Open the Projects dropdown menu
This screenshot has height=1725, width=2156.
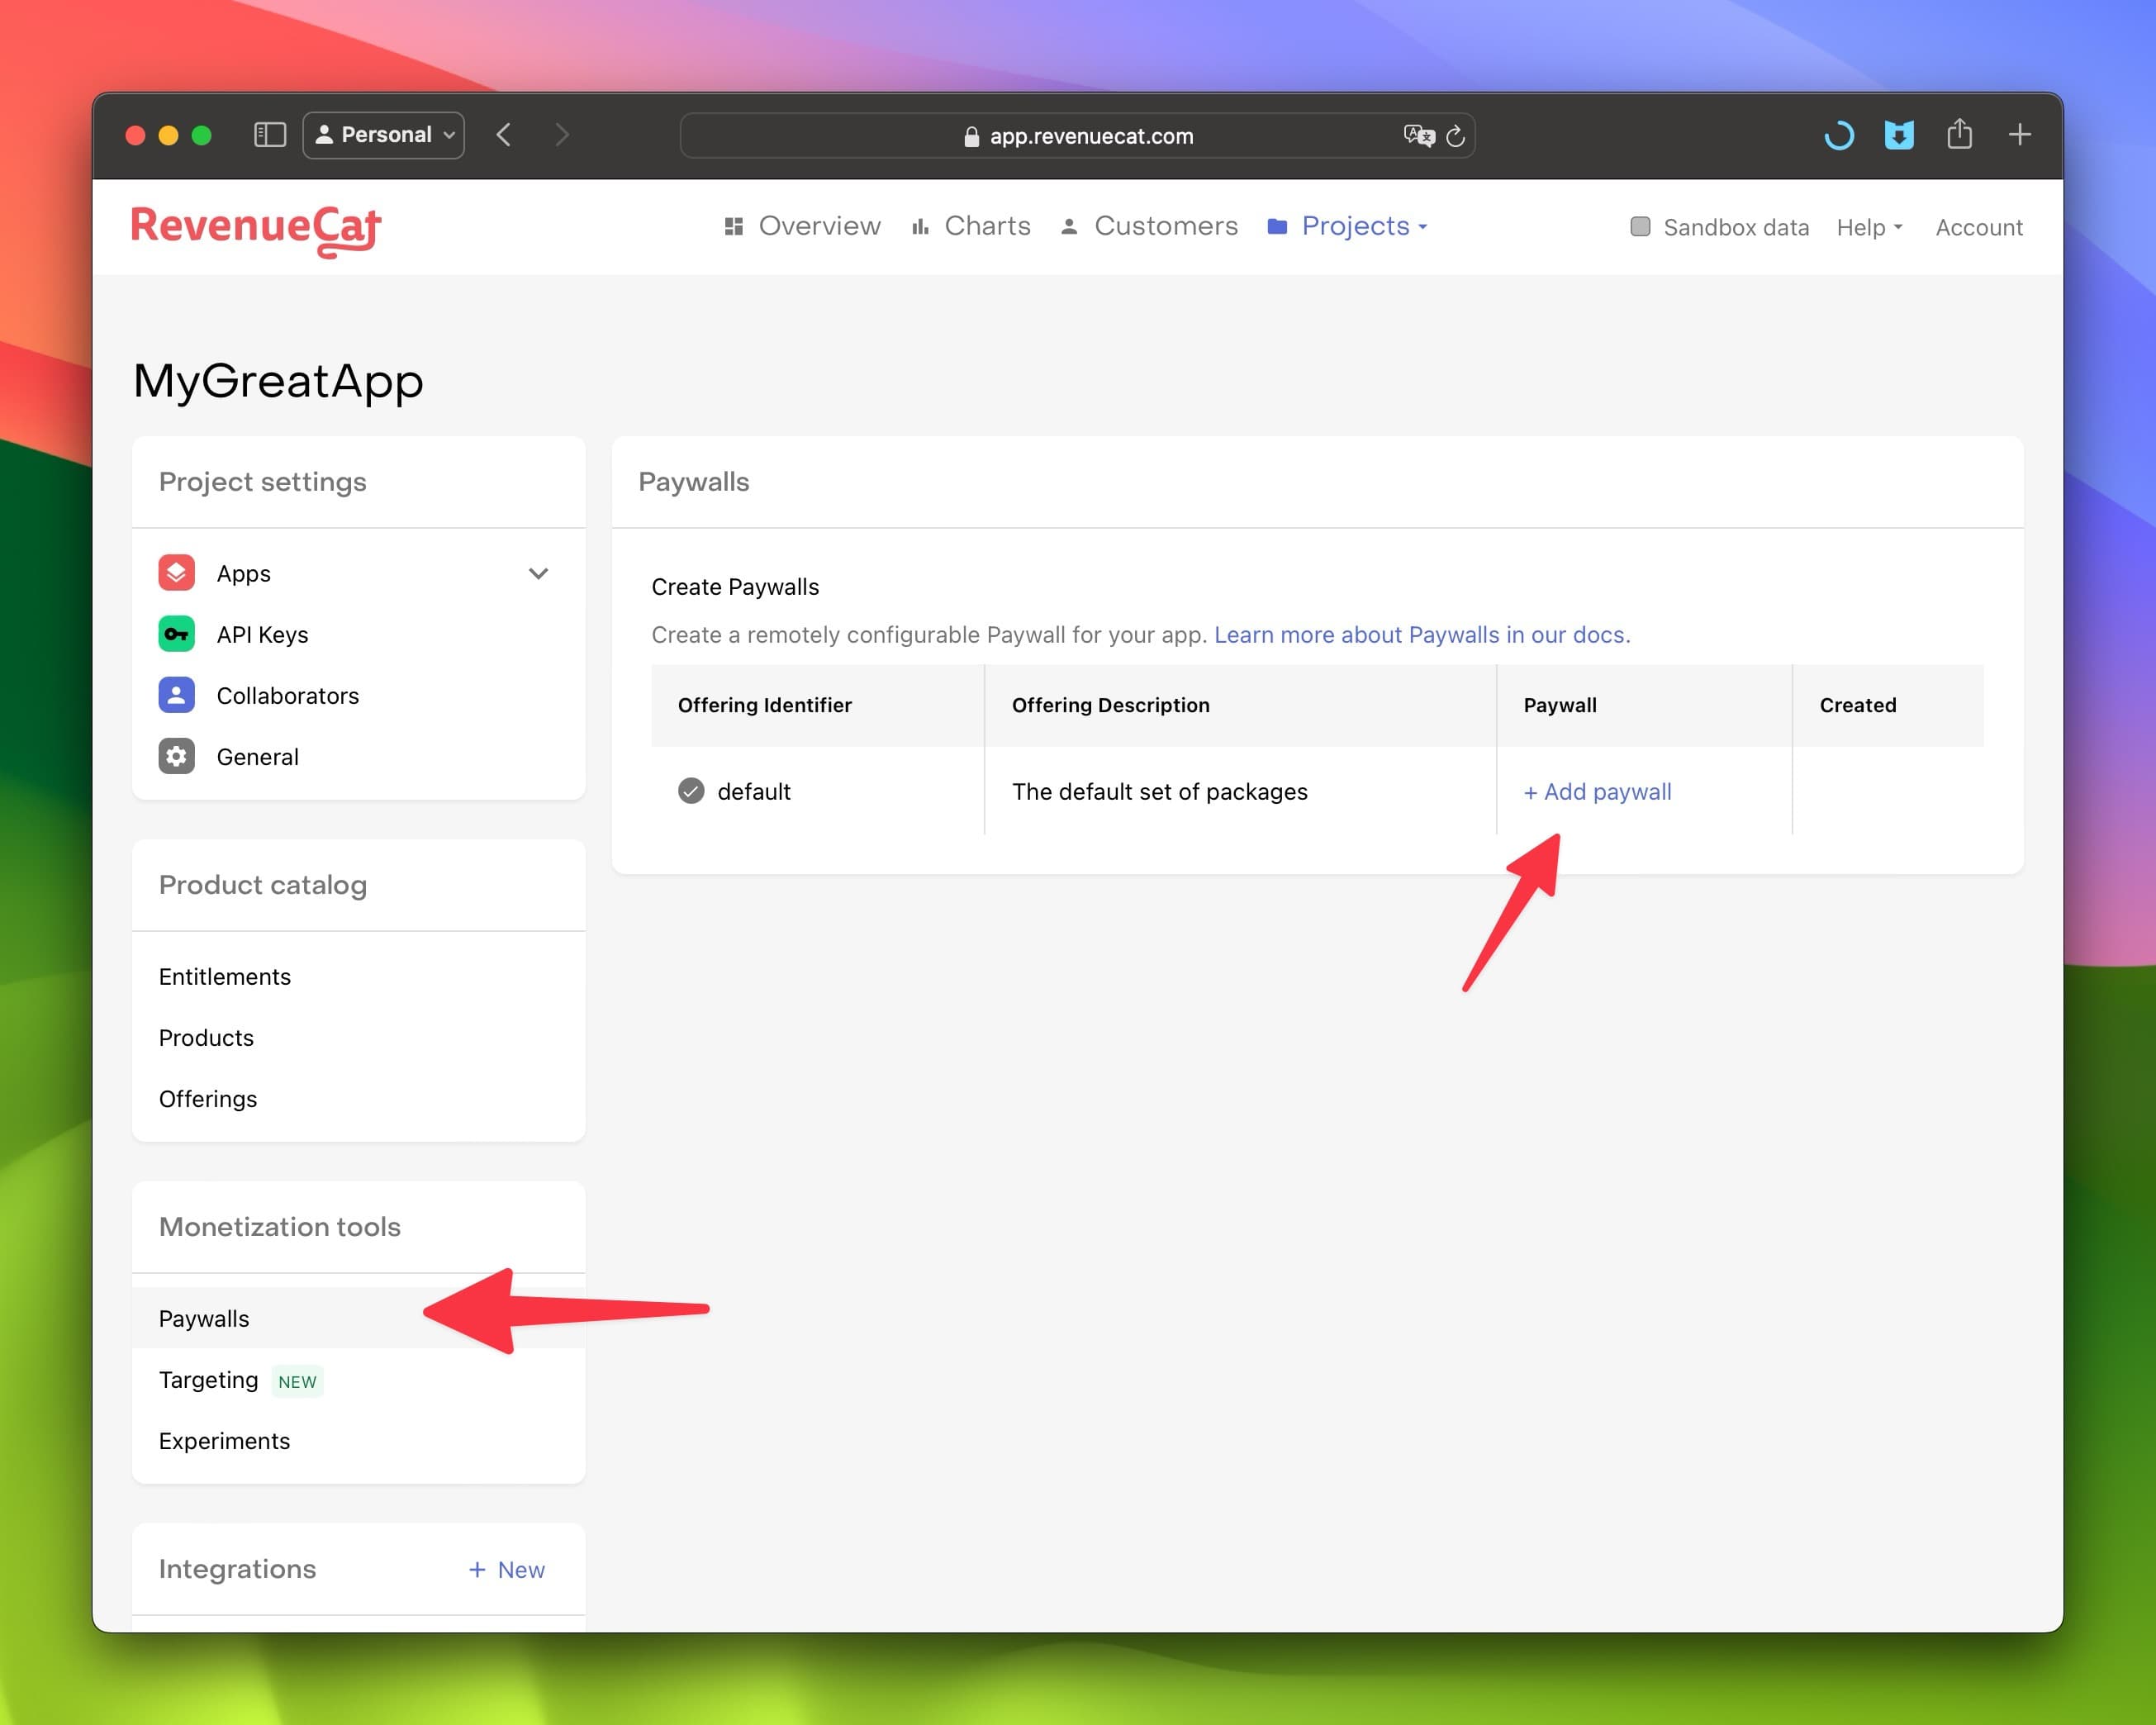[1348, 227]
